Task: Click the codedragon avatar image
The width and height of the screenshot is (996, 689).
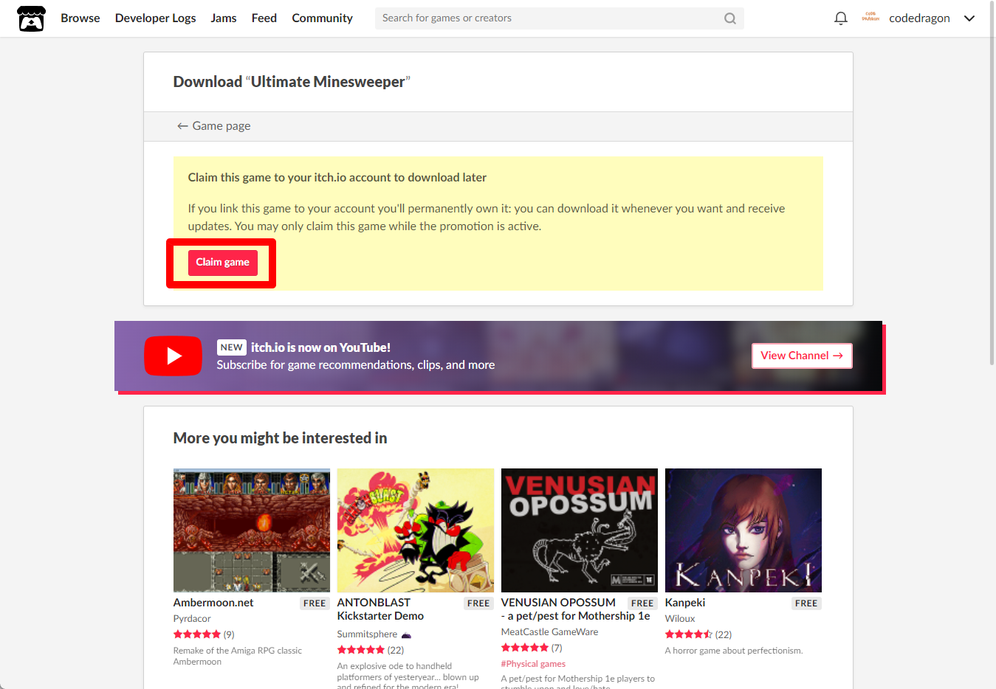Action: tap(870, 18)
